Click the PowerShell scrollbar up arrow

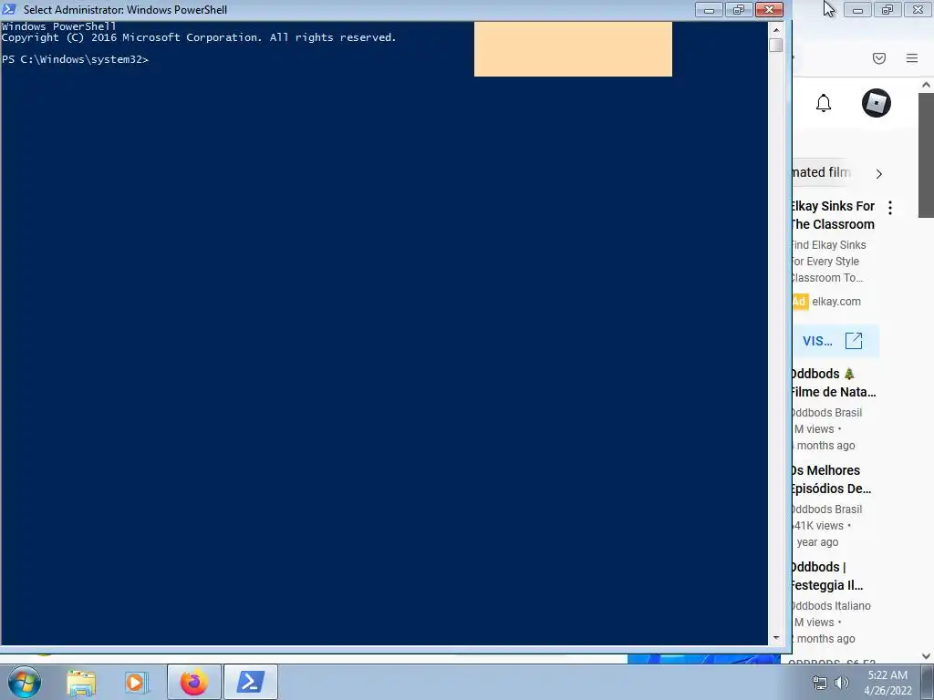coord(775,29)
